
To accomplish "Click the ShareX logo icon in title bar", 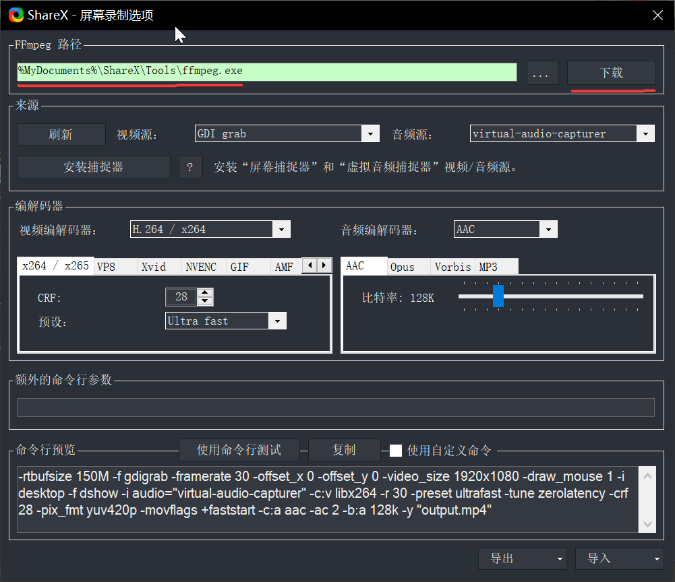I will tap(16, 15).
